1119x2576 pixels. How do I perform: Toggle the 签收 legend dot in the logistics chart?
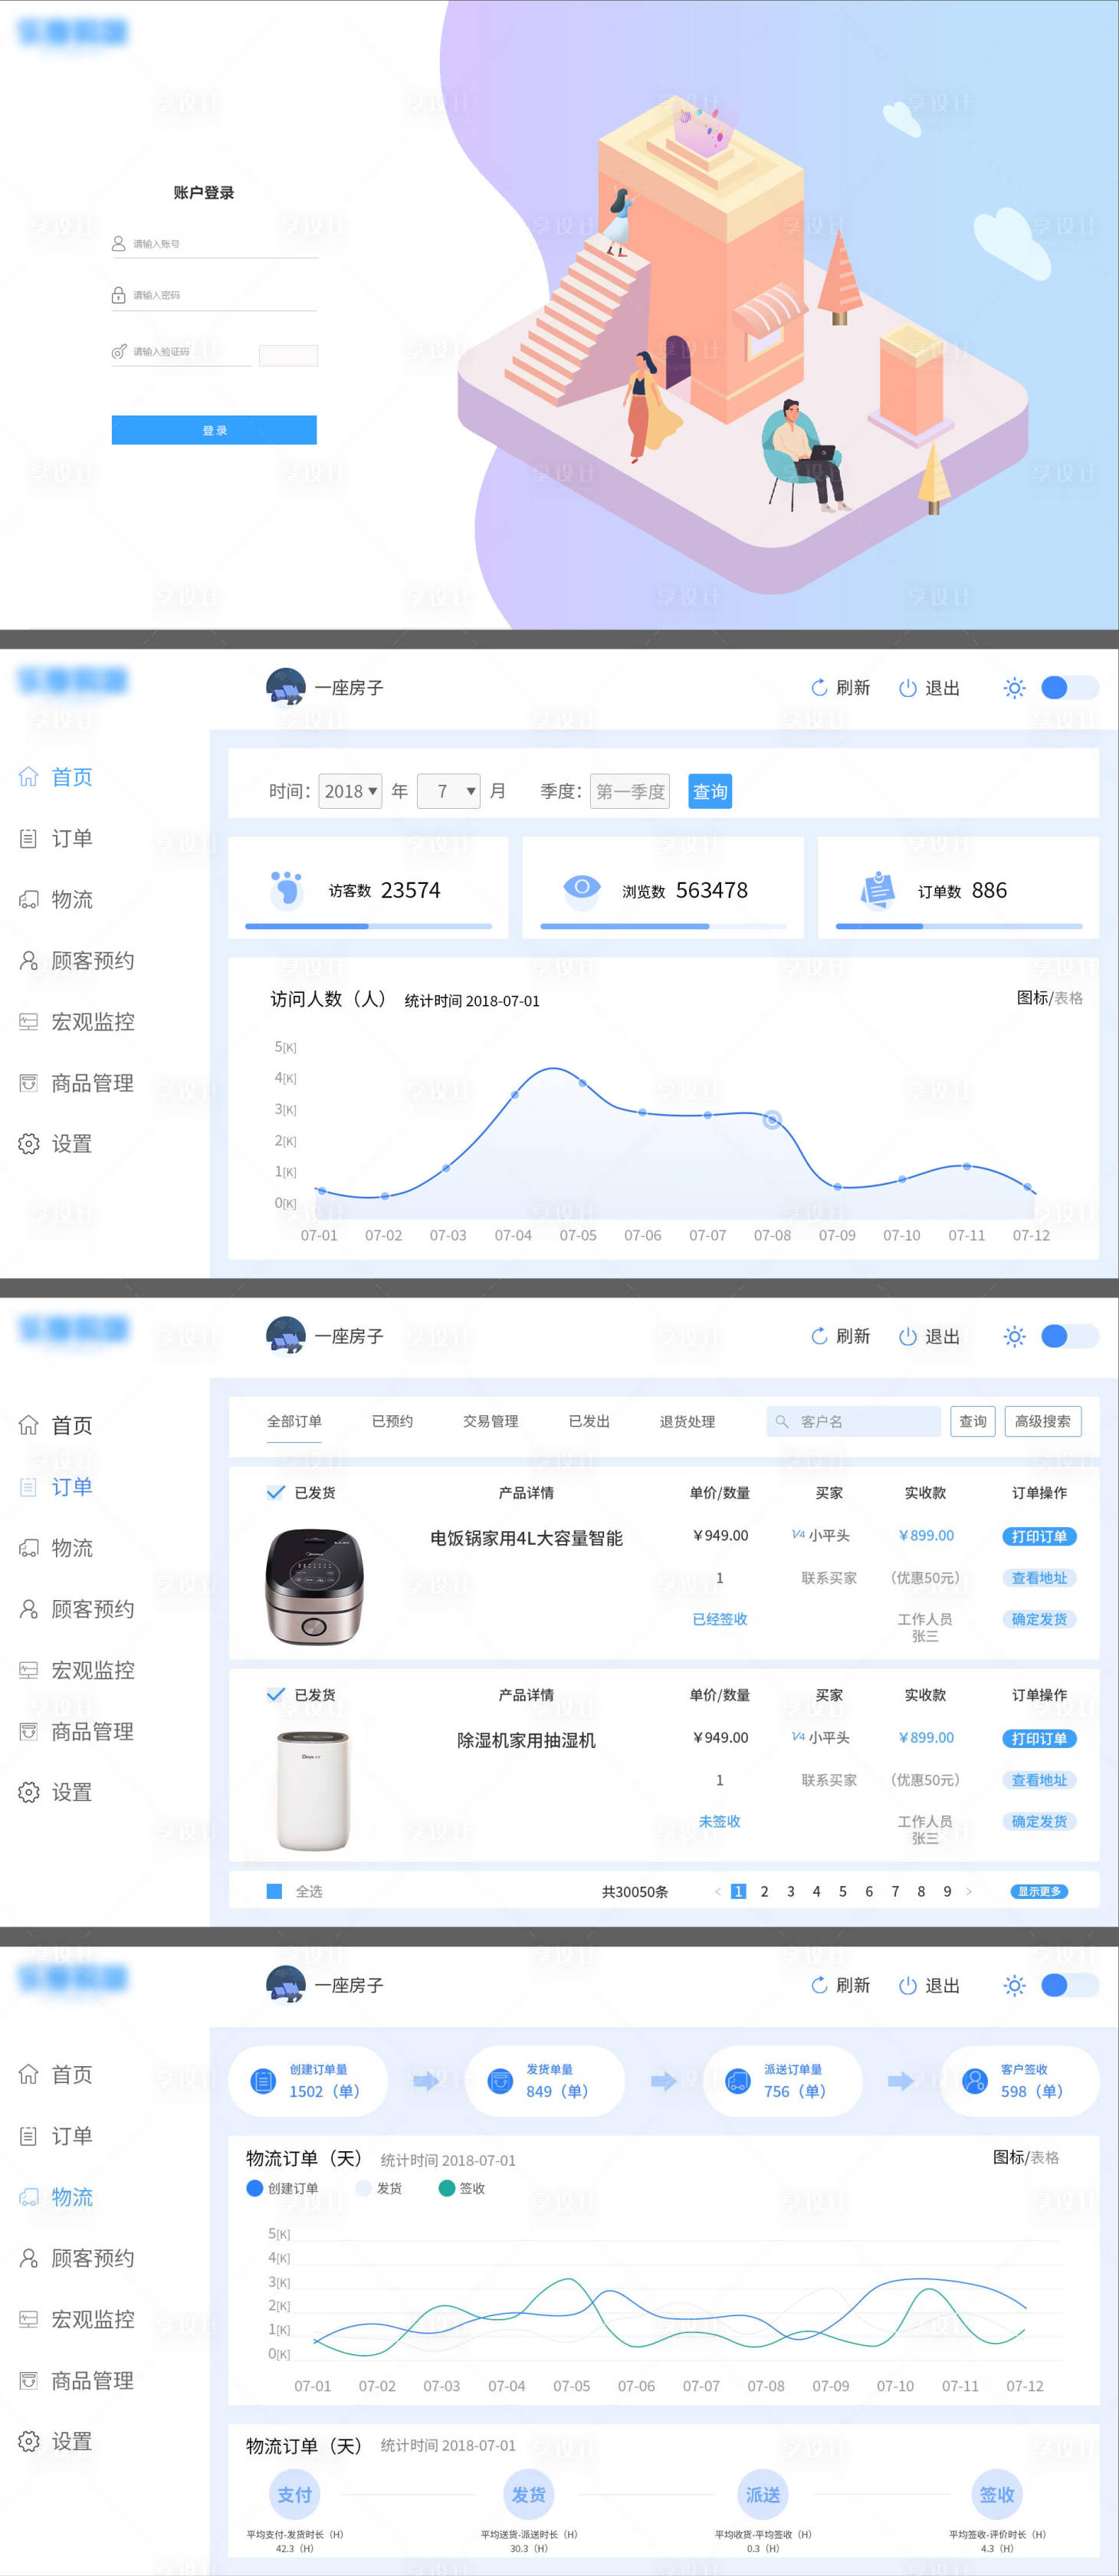coord(447,2188)
